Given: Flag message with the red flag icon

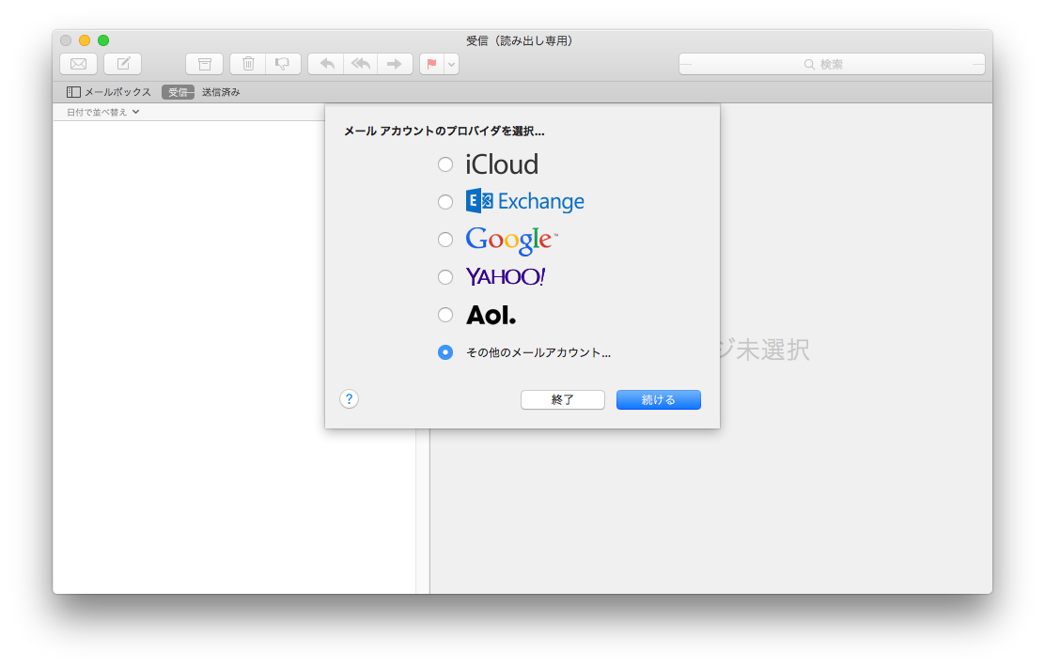Looking at the screenshot, I should [x=432, y=64].
